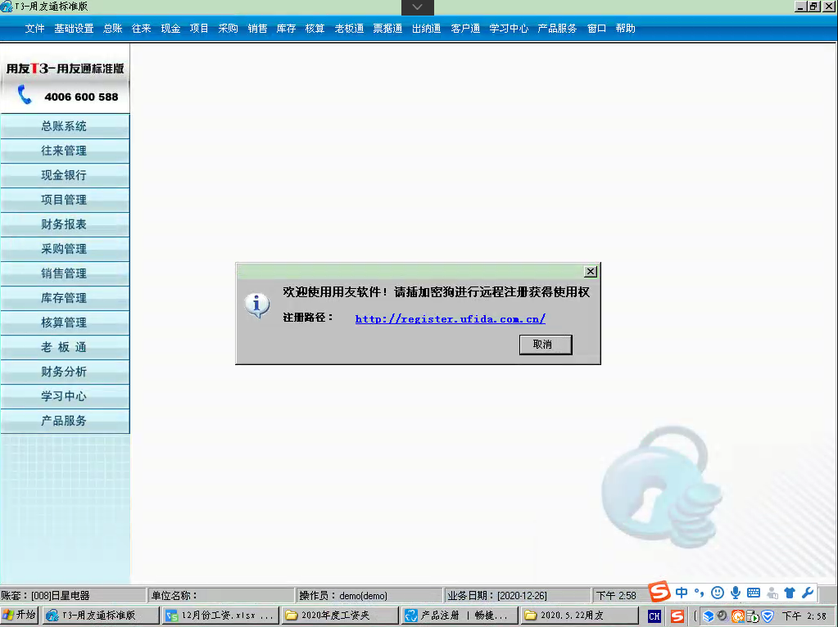This screenshot has width=838, height=627.
Task: Open the 基础设置 menu
Action: click(74, 29)
